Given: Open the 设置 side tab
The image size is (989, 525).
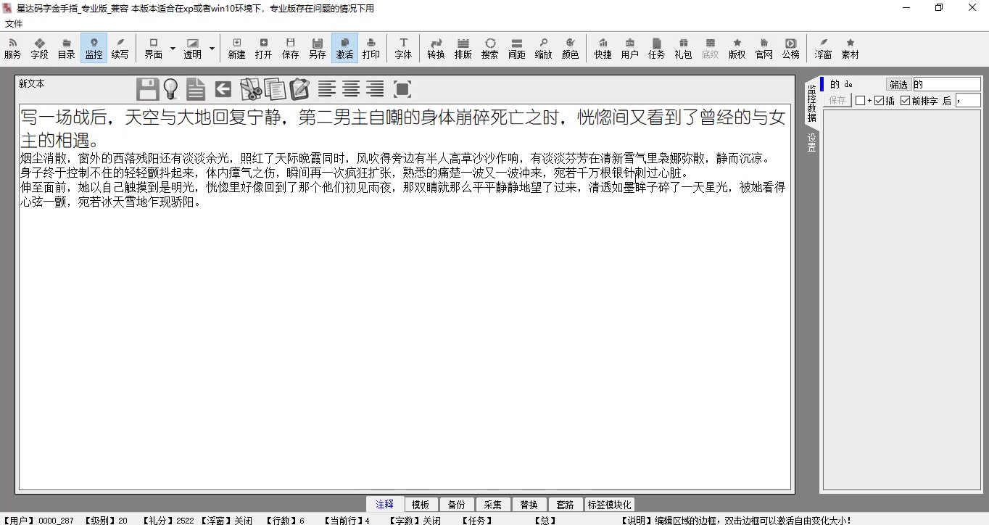Looking at the screenshot, I should 811,142.
